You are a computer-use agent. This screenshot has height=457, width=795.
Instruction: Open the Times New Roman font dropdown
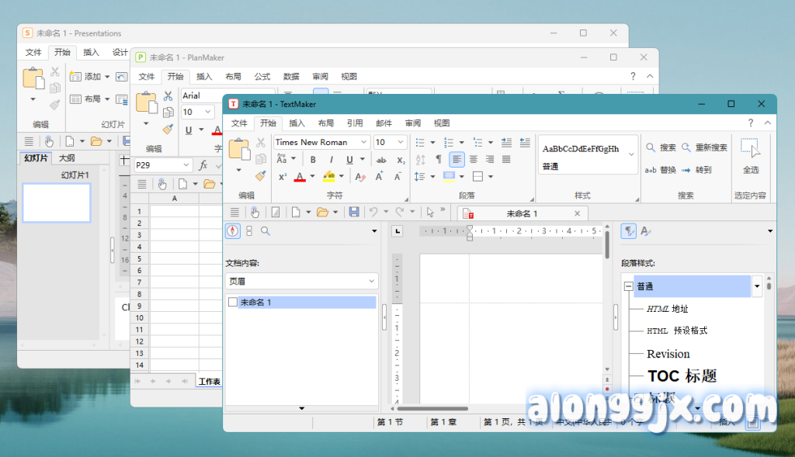coord(363,143)
